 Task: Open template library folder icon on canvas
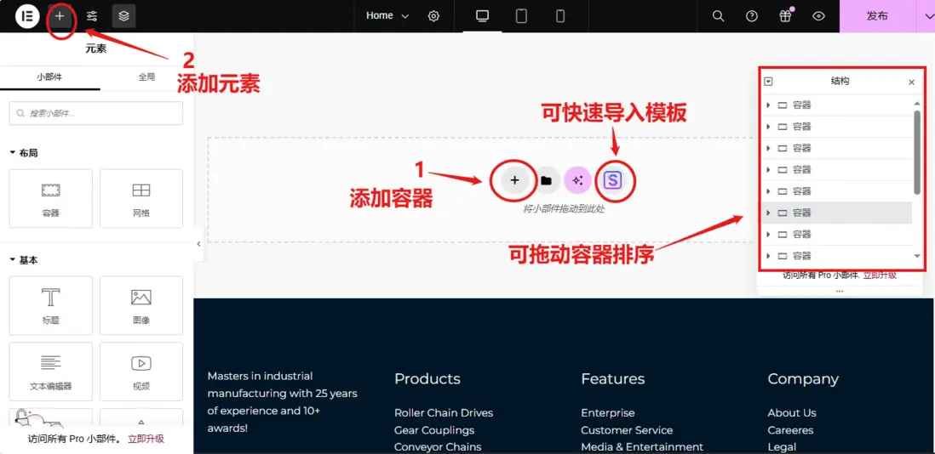(x=546, y=180)
